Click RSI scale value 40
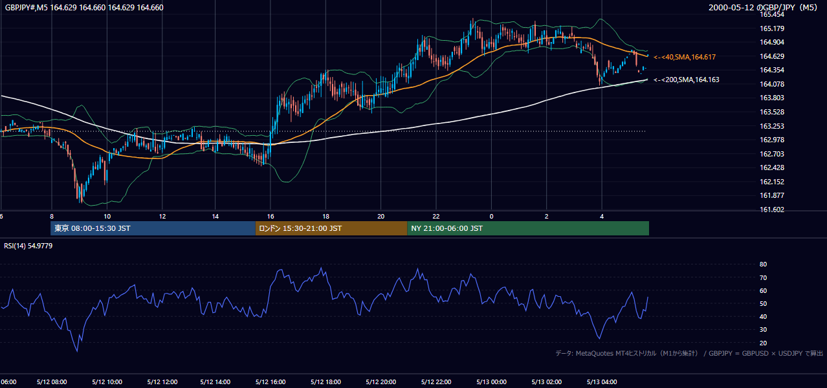 [764, 316]
